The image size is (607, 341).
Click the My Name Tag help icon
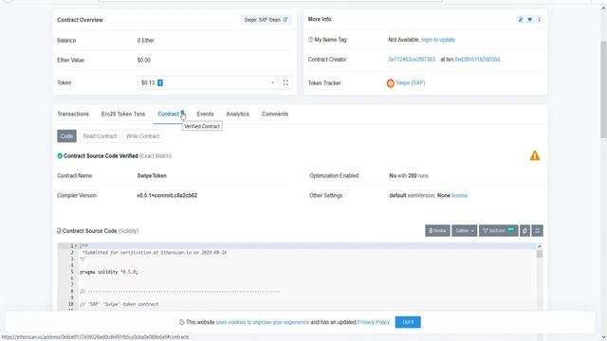click(x=310, y=40)
